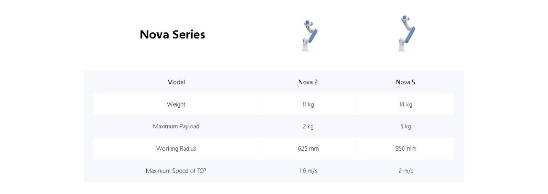
Task: Select the 5 kg payload value
Action: click(x=406, y=126)
